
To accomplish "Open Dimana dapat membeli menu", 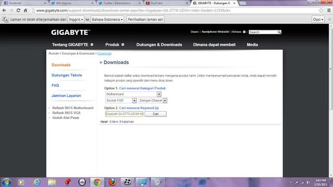I will [x=214, y=45].
